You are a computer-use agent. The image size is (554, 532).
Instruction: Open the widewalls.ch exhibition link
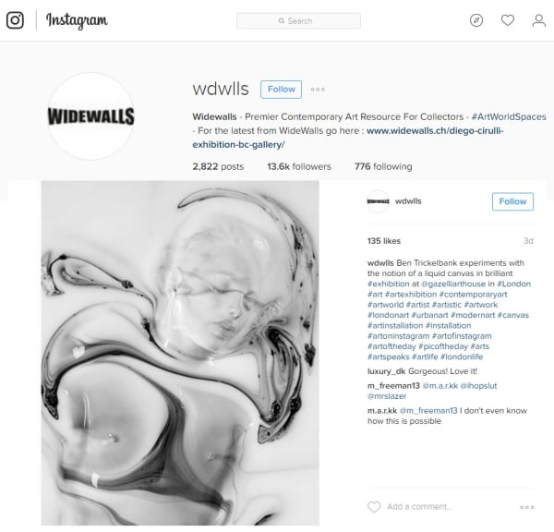(x=348, y=138)
